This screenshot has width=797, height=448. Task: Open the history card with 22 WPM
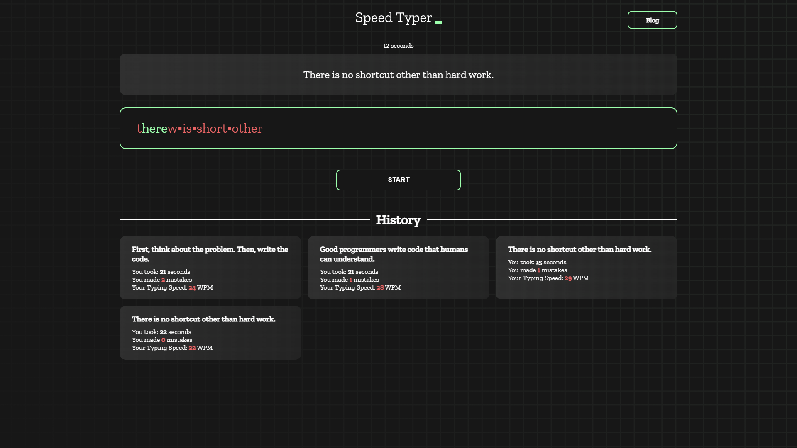pos(210,333)
